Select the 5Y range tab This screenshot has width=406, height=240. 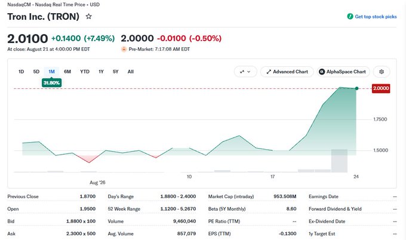coord(115,72)
